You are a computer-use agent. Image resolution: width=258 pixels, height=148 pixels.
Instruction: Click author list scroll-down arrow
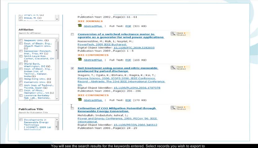pos(57,19)
